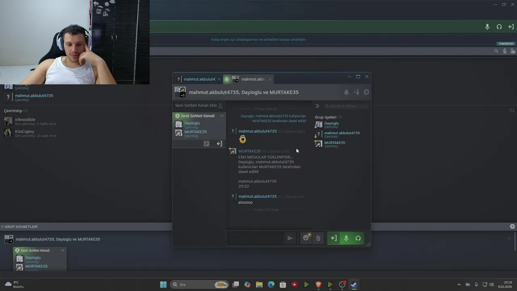
Task: Collapse the Sesli Sohbet Kanalı dropdown in chat window
Action: (x=222, y=116)
